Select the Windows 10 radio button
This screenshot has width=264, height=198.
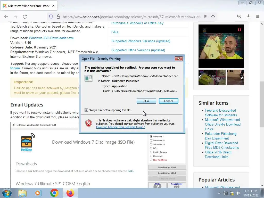pos(151,144)
